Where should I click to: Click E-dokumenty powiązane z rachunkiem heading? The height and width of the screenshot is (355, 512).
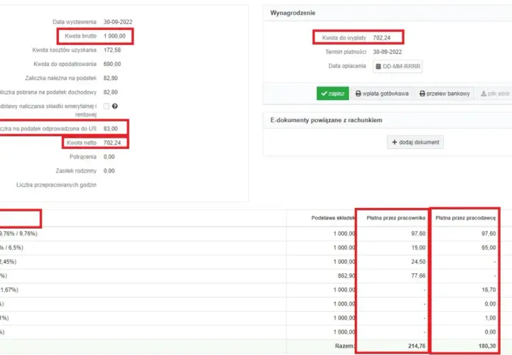pos(326,120)
